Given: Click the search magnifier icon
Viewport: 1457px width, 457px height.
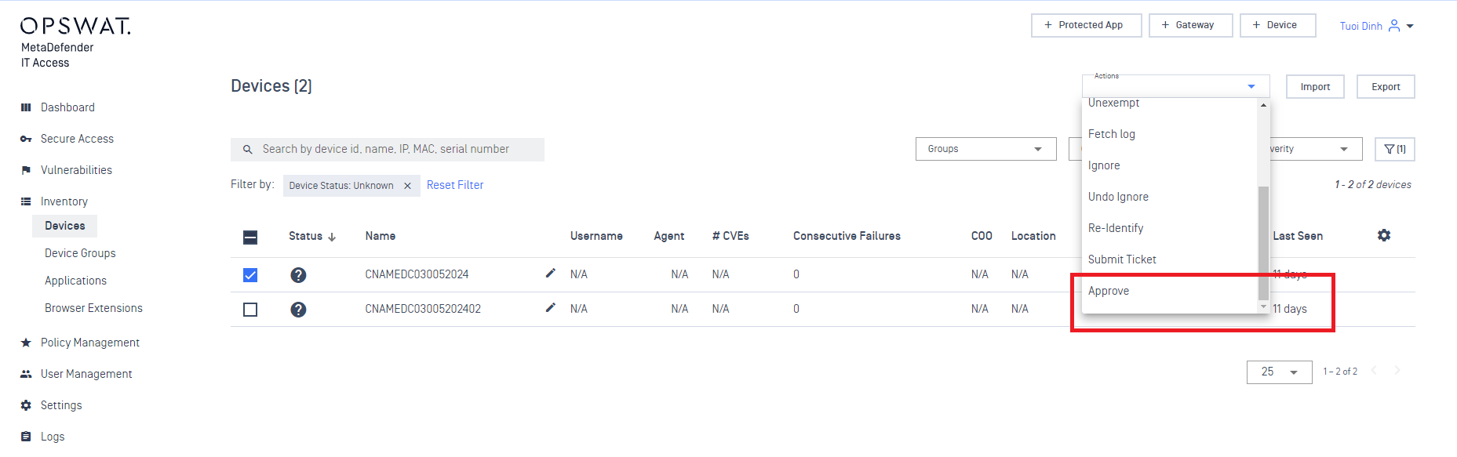Looking at the screenshot, I should click(x=247, y=149).
